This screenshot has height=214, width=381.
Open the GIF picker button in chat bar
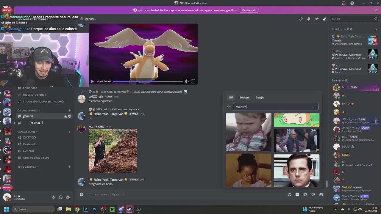click(297, 194)
